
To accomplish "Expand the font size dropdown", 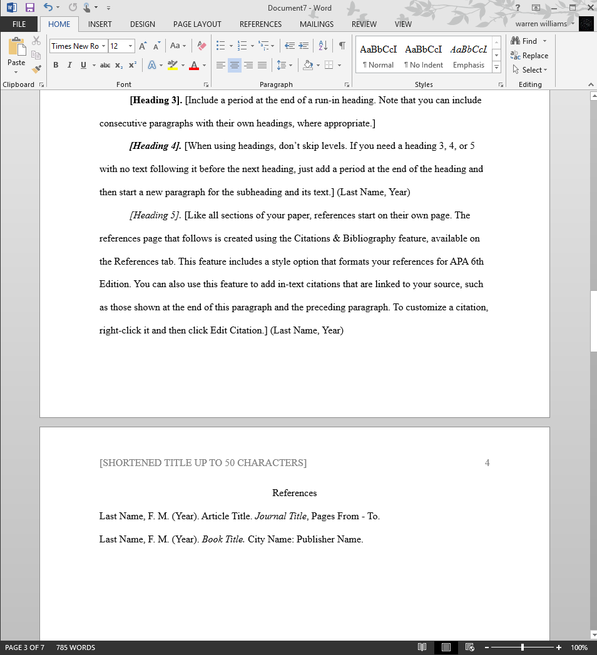I will [x=130, y=46].
